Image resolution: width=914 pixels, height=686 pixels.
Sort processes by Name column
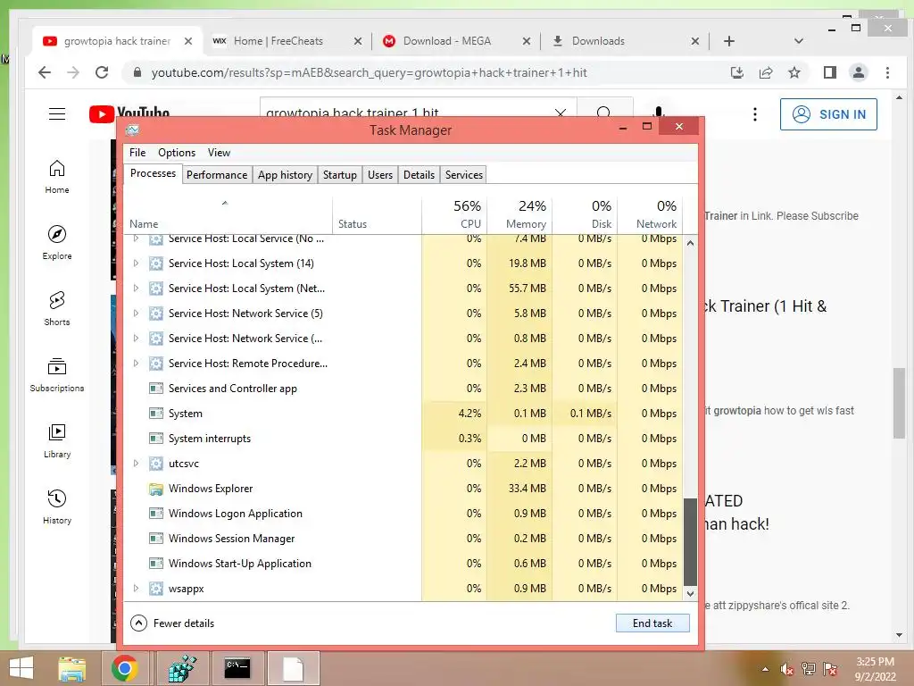[228, 214]
